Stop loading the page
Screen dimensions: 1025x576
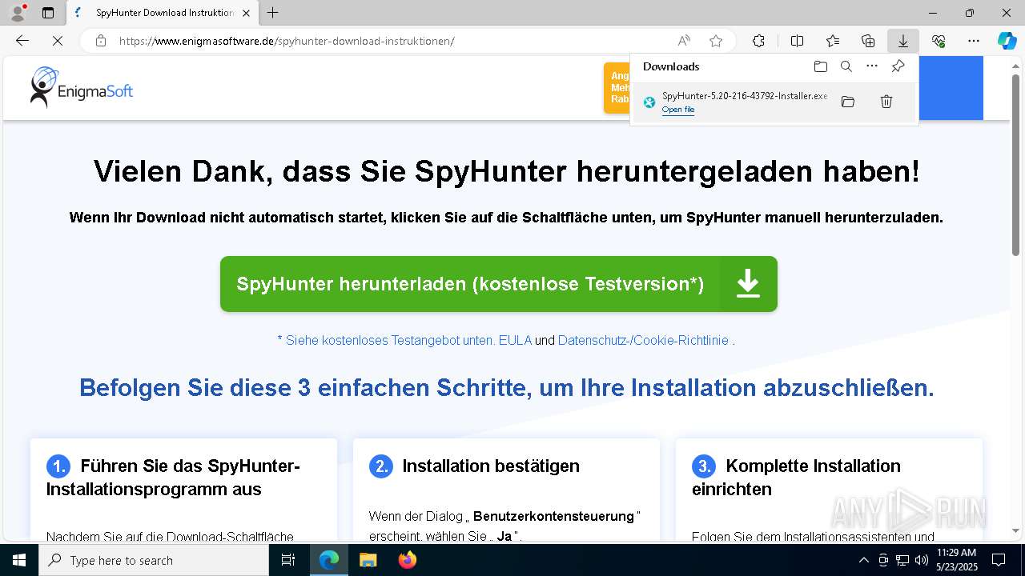coord(57,41)
